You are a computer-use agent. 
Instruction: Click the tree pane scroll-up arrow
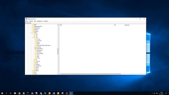pyautogui.click(x=58, y=25)
